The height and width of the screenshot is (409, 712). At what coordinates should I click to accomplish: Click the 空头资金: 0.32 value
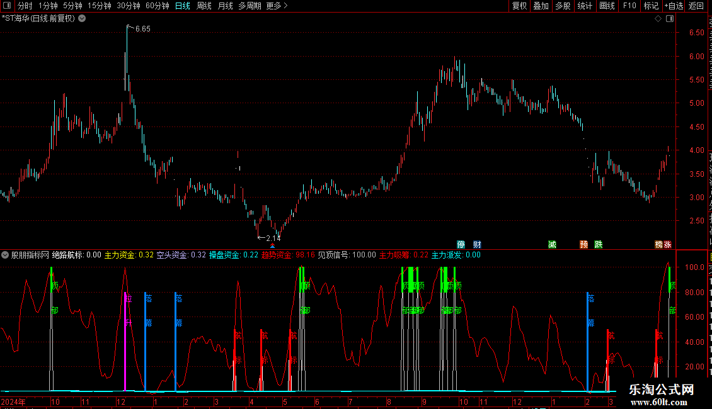click(x=181, y=255)
